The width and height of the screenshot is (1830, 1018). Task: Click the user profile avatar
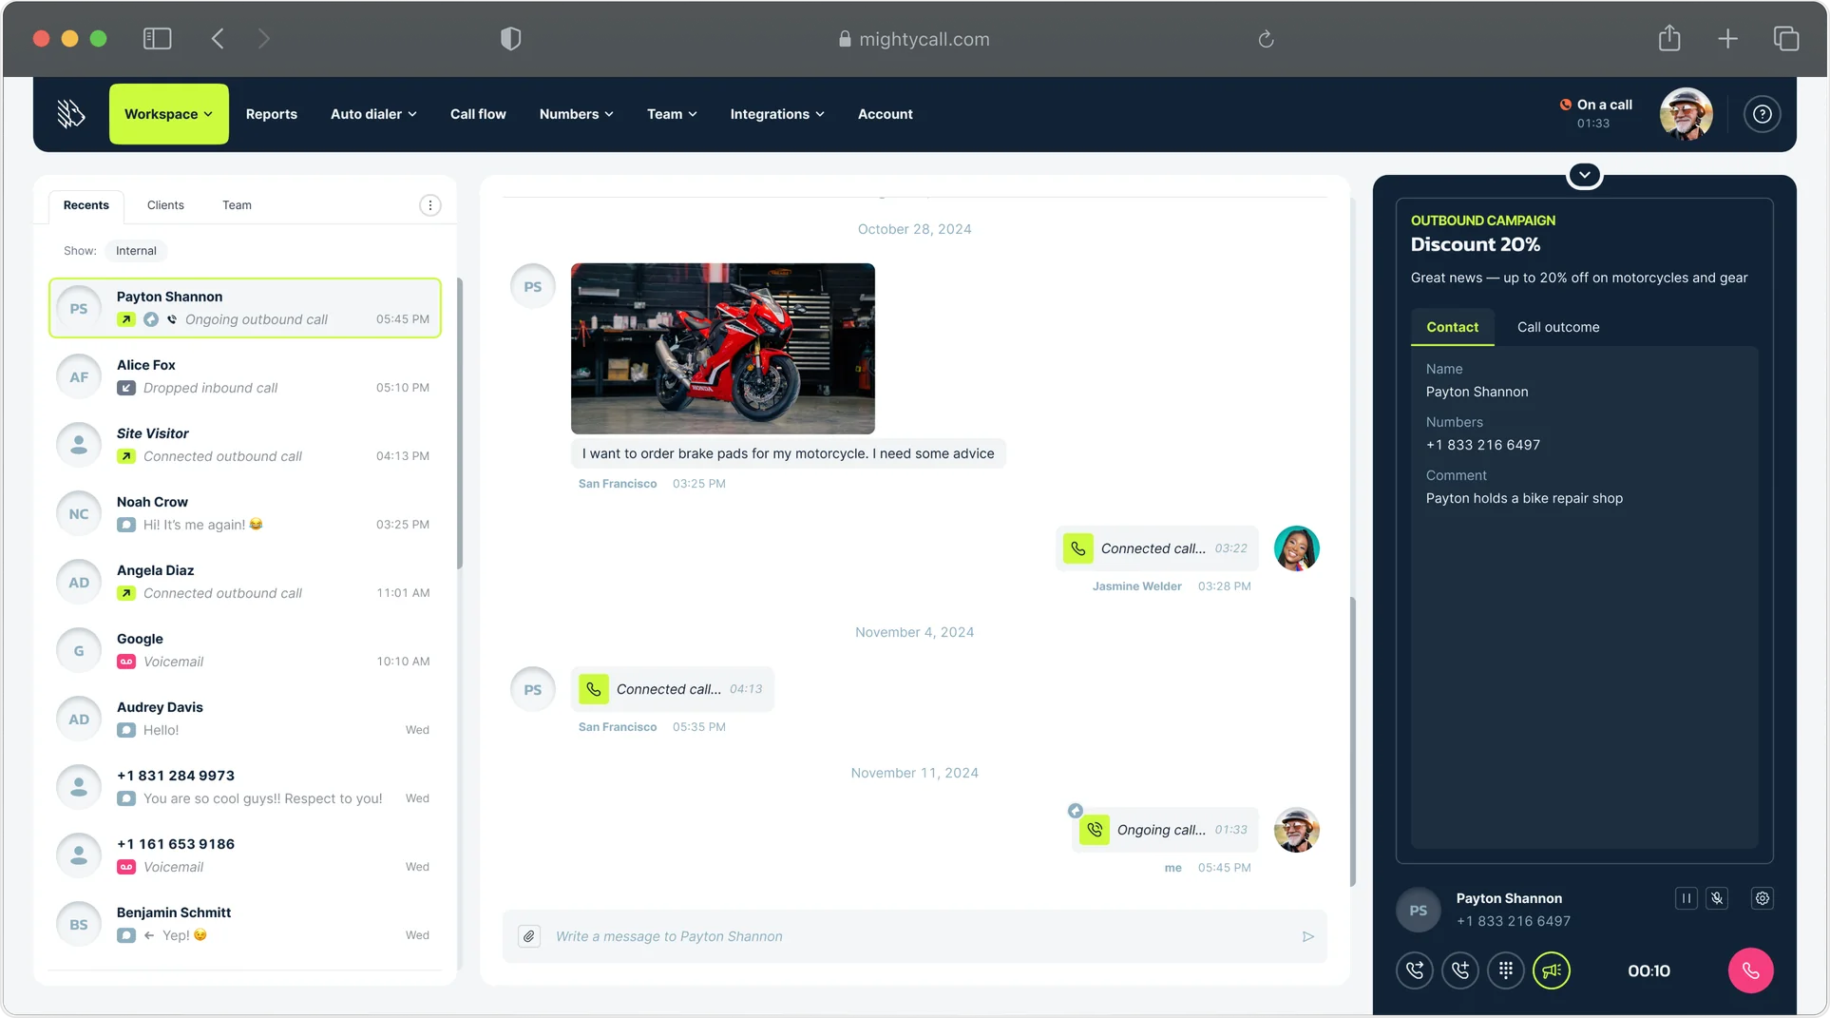(1686, 114)
